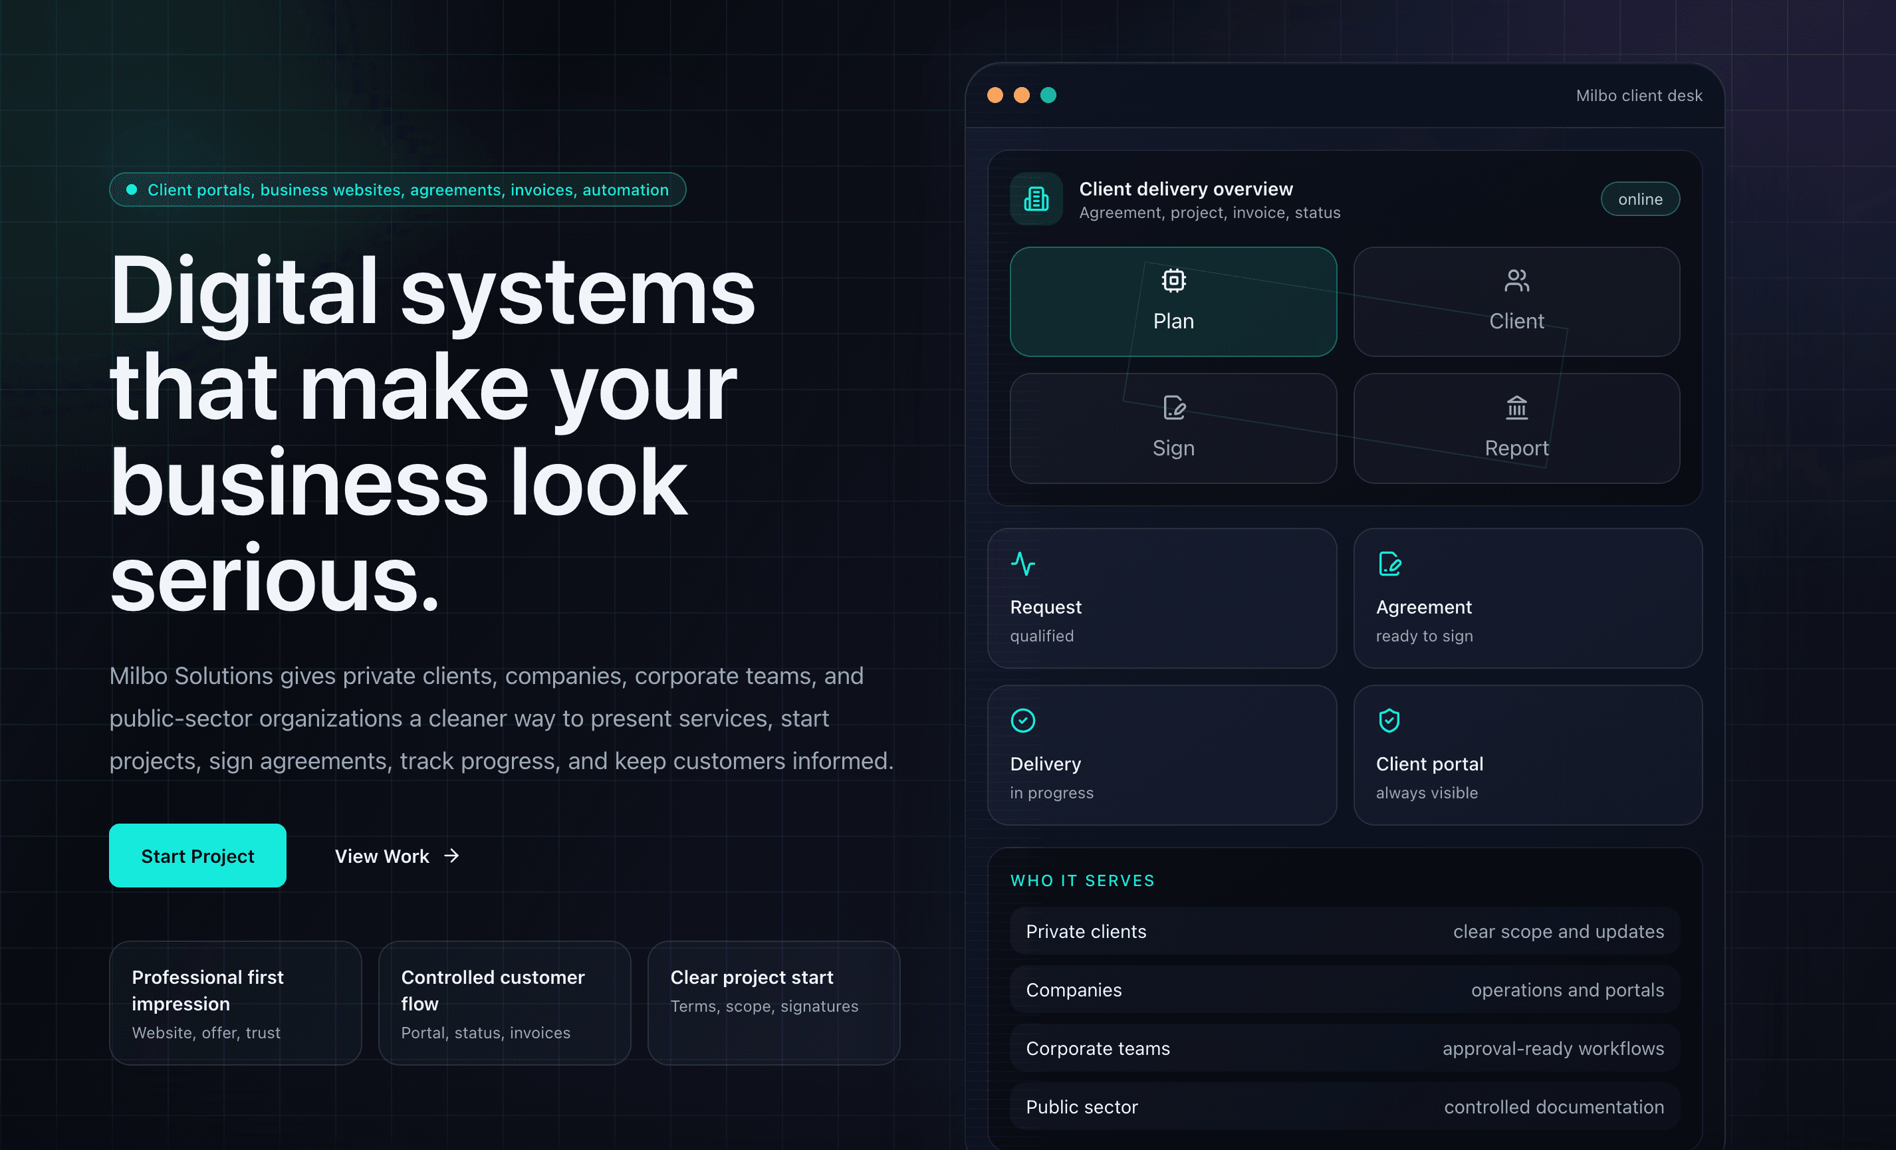Open the Agreement ready to sign card

(1528, 598)
